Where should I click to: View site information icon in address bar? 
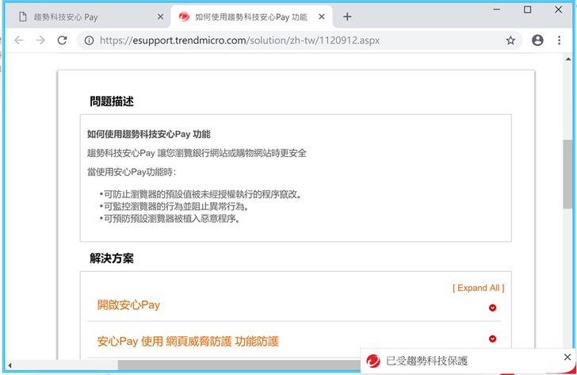[89, 40]
